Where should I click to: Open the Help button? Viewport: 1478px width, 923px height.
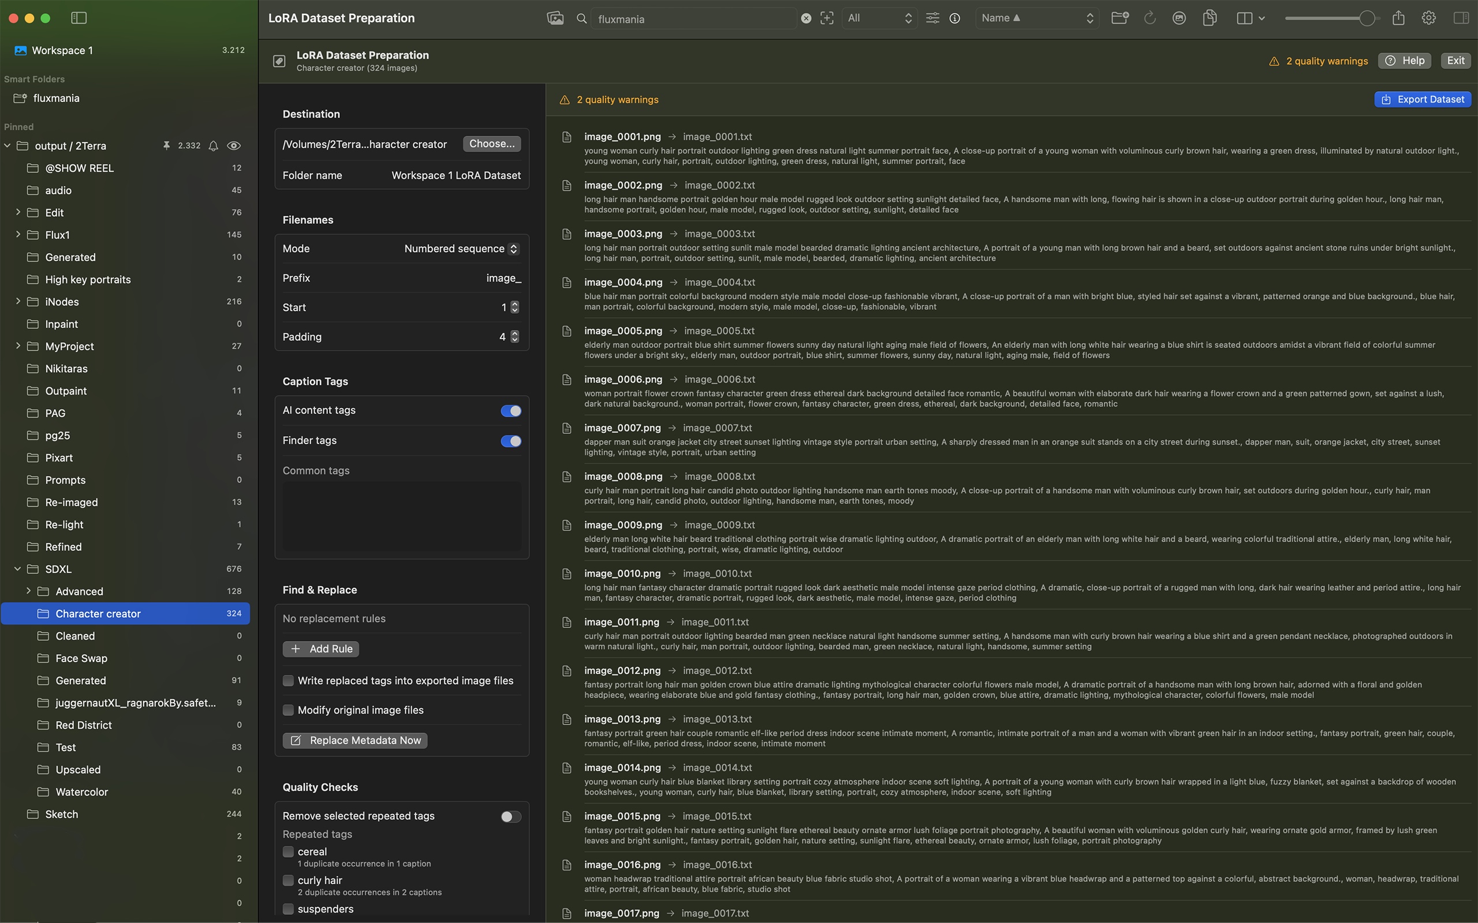[1404, 61]
